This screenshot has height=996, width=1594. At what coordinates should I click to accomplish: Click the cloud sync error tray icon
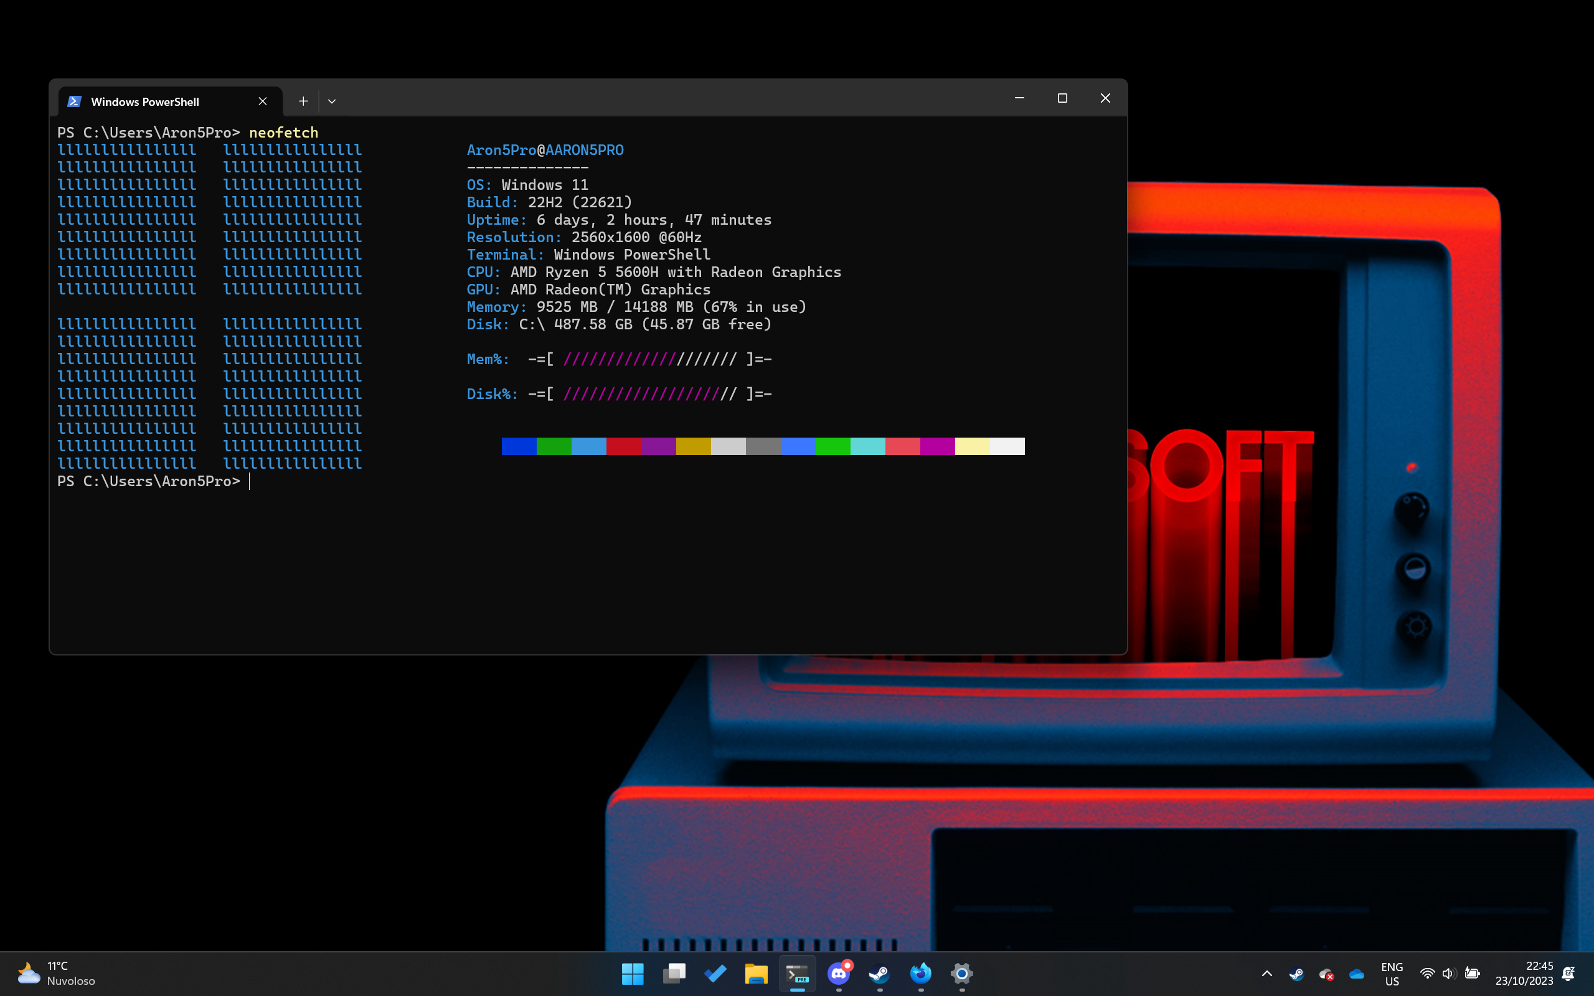(1327, 974)
